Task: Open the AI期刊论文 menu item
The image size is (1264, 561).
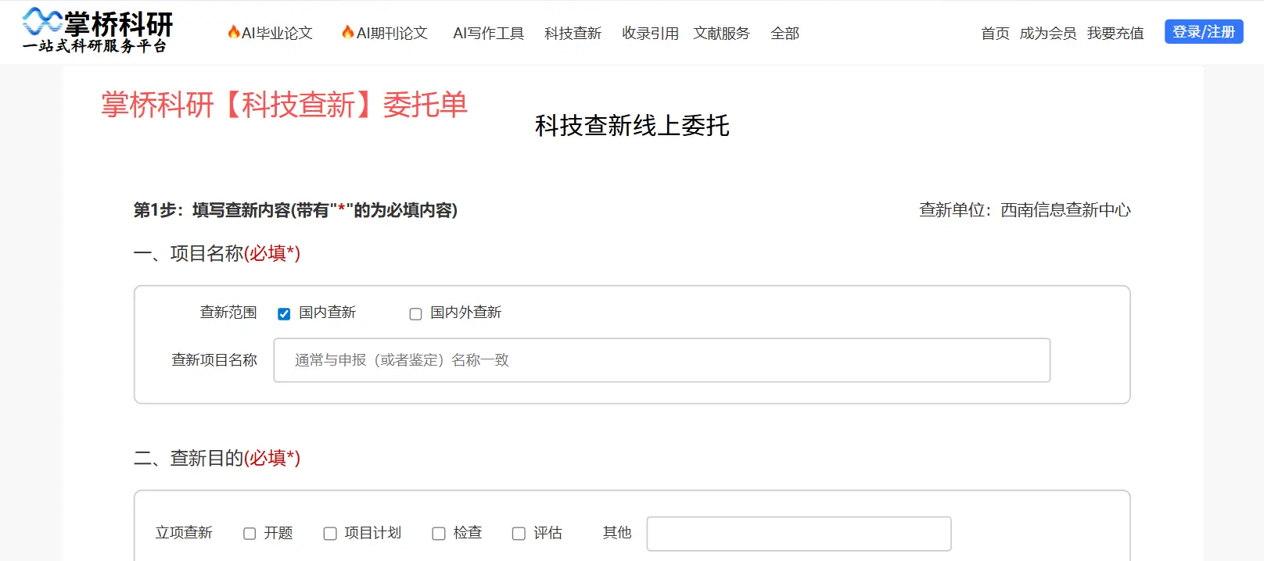Action: [x=385, y=33]
